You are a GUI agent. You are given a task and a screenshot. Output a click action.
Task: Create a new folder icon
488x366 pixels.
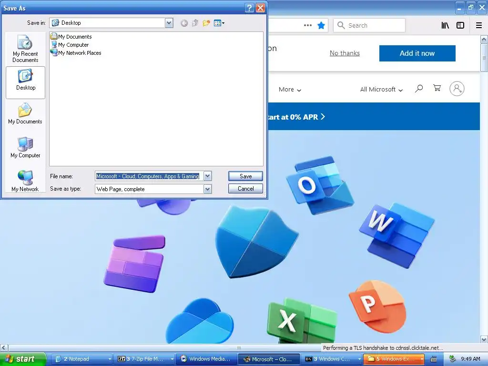pyautogui.click(x=206, y=23)
